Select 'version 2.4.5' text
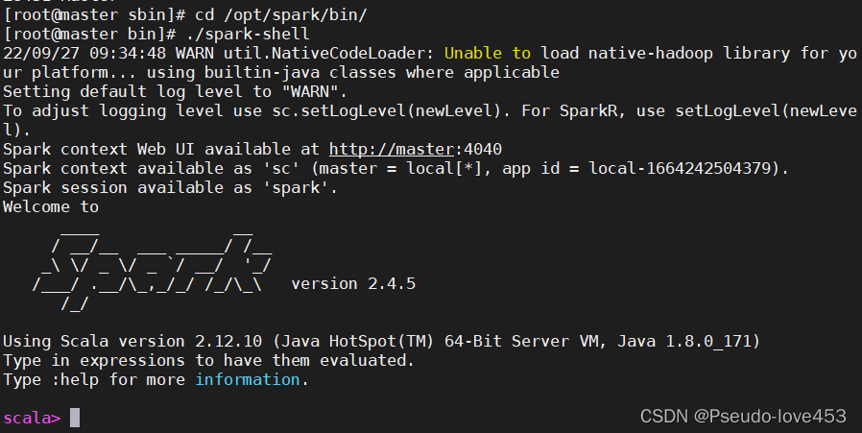862x433 pixels. [x=353, y=284]
